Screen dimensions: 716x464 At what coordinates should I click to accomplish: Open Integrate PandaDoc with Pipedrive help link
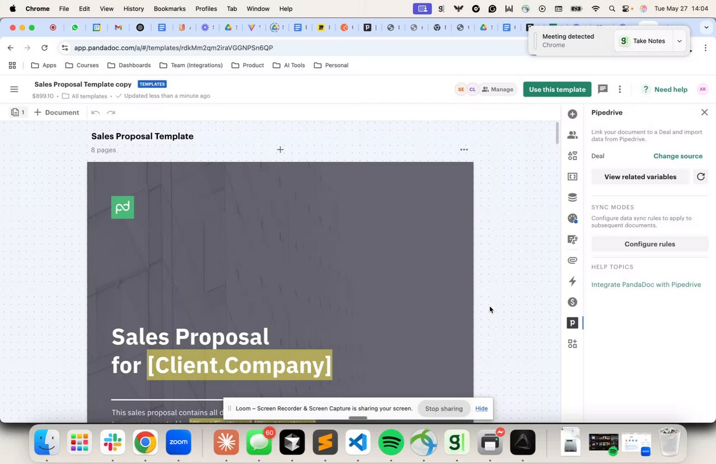coord(646,285)
